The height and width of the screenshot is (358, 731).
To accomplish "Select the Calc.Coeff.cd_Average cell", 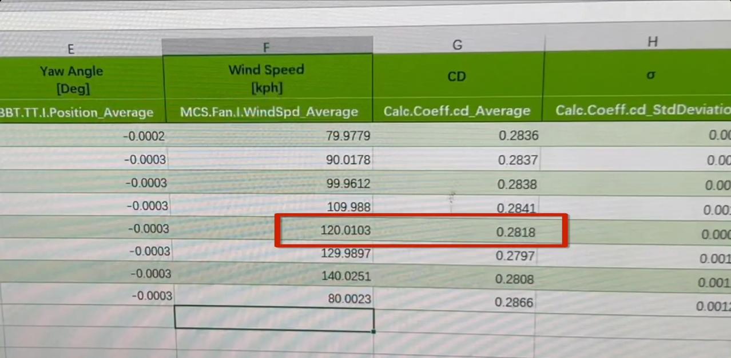I will pyautogui.click(x=457, y=111).
